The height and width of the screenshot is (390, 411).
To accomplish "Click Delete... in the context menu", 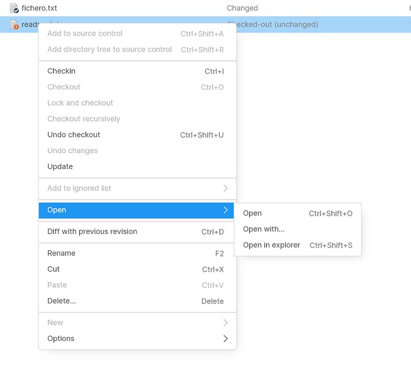I will [61, 301].
